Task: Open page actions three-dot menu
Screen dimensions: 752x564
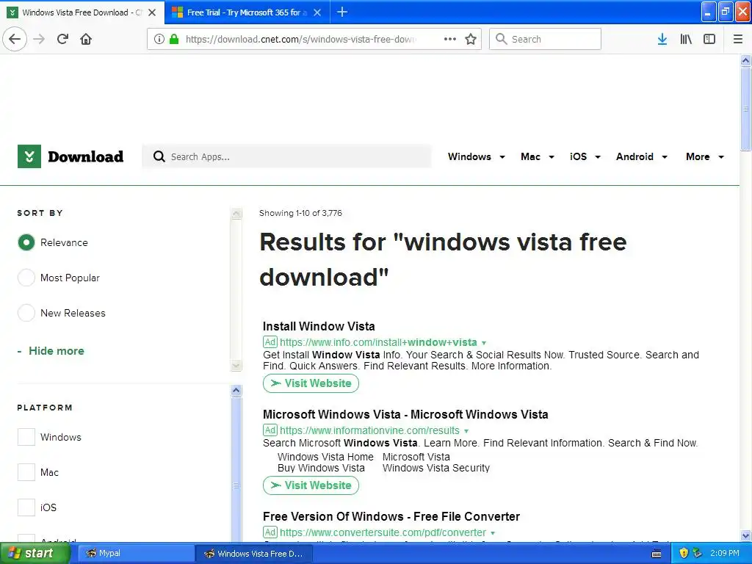Action: [450, 39]
